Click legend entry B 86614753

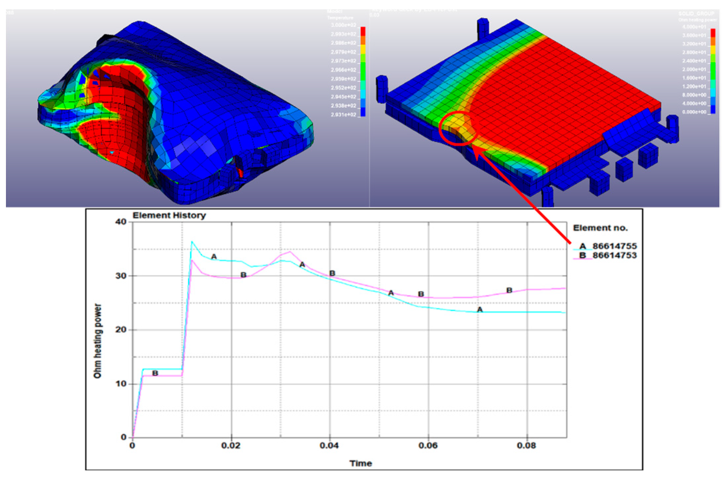click(608, 256)
